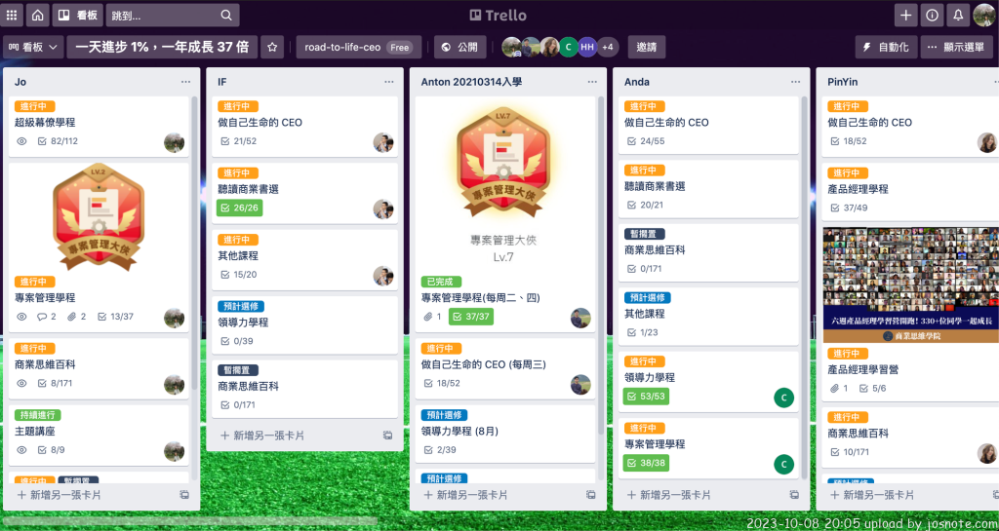Click the 跳到 search input field
Screen dimensions: 999x531
click(x=173, y=16)
